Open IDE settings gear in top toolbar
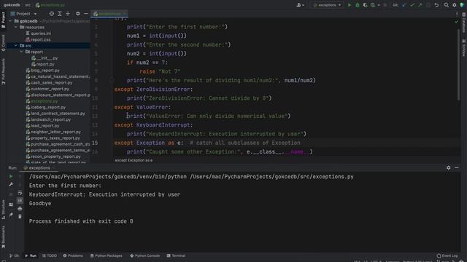 (x=455, y=5)
